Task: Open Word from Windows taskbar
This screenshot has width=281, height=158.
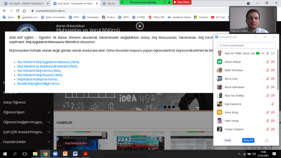Action: 75,154
